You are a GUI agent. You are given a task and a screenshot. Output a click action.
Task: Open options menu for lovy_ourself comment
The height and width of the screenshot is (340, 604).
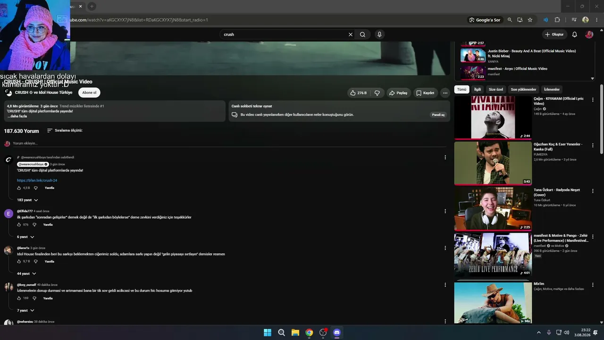click(x=445, y=285)
